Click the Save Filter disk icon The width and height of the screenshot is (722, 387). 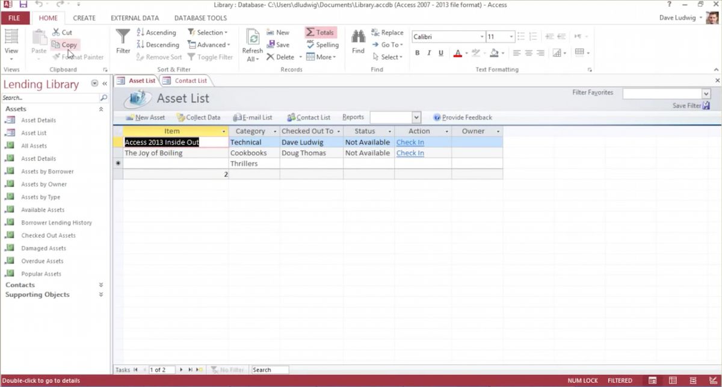pyautogui.click(x=706, y=105)
